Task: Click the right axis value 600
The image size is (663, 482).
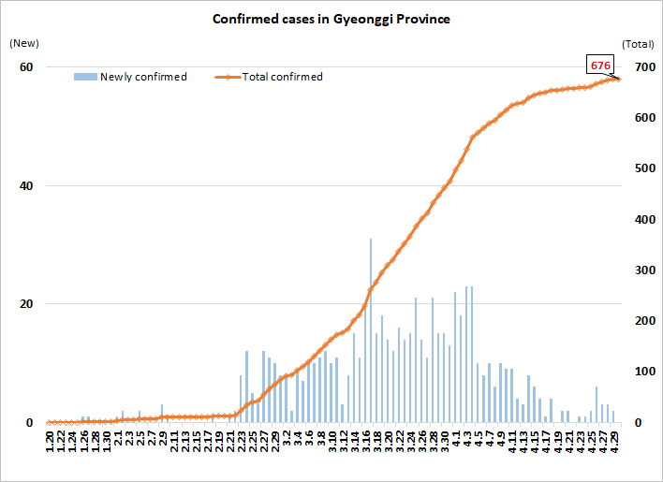Action: pyautogui.click(x=645, y=118)
